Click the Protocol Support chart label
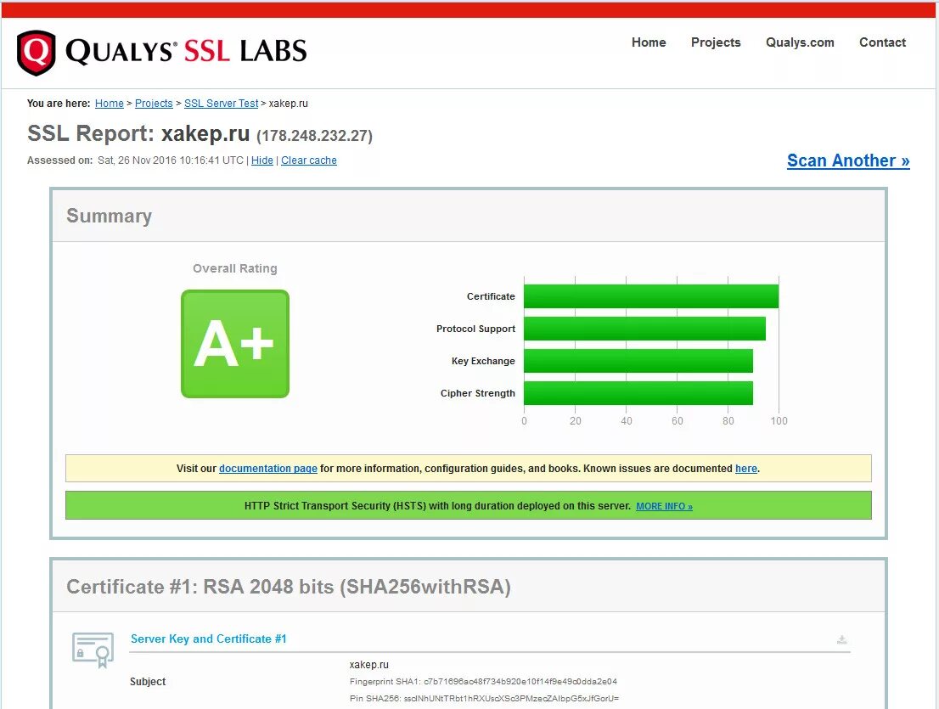This screenshot has height=709, width=939. (475, 329)
